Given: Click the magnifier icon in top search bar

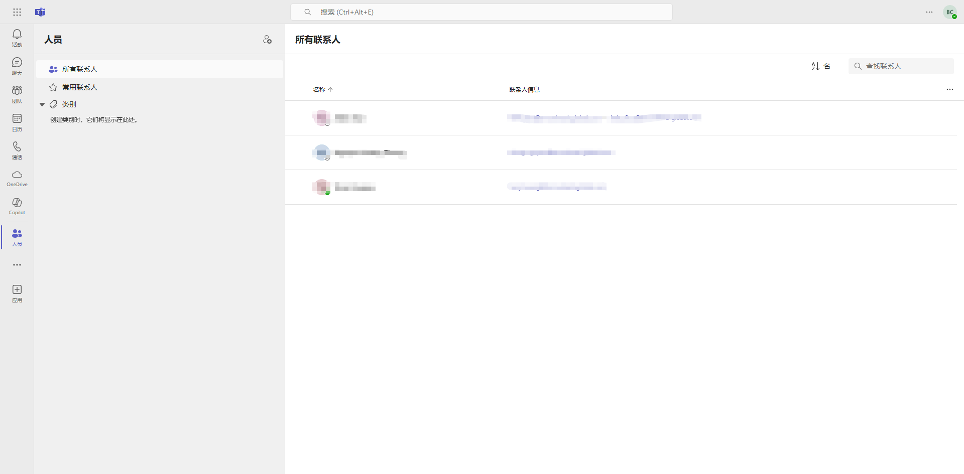Looking at the screenshot, I should [308, 12].
